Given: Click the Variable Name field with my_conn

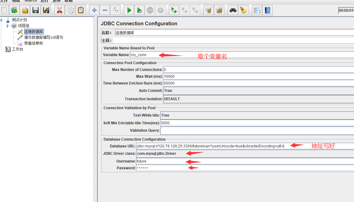Looking at the screenshot, I should click(x=241, y=55).
